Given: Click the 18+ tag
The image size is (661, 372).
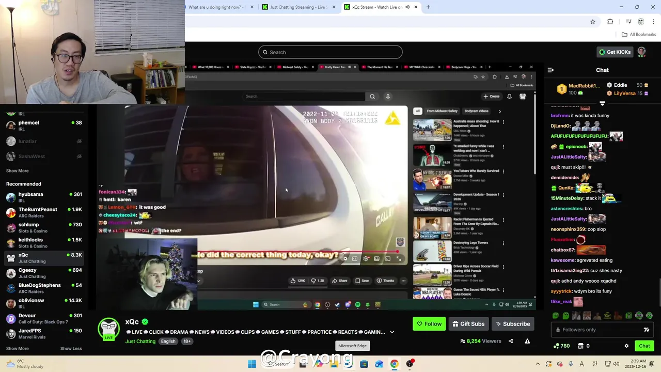Looking at the screenshot, I should coord(187,341).
